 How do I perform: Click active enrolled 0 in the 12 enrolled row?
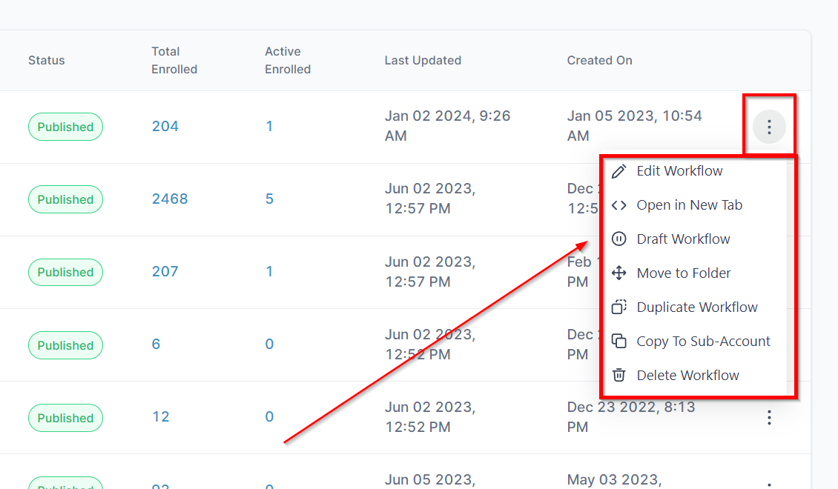269,417
